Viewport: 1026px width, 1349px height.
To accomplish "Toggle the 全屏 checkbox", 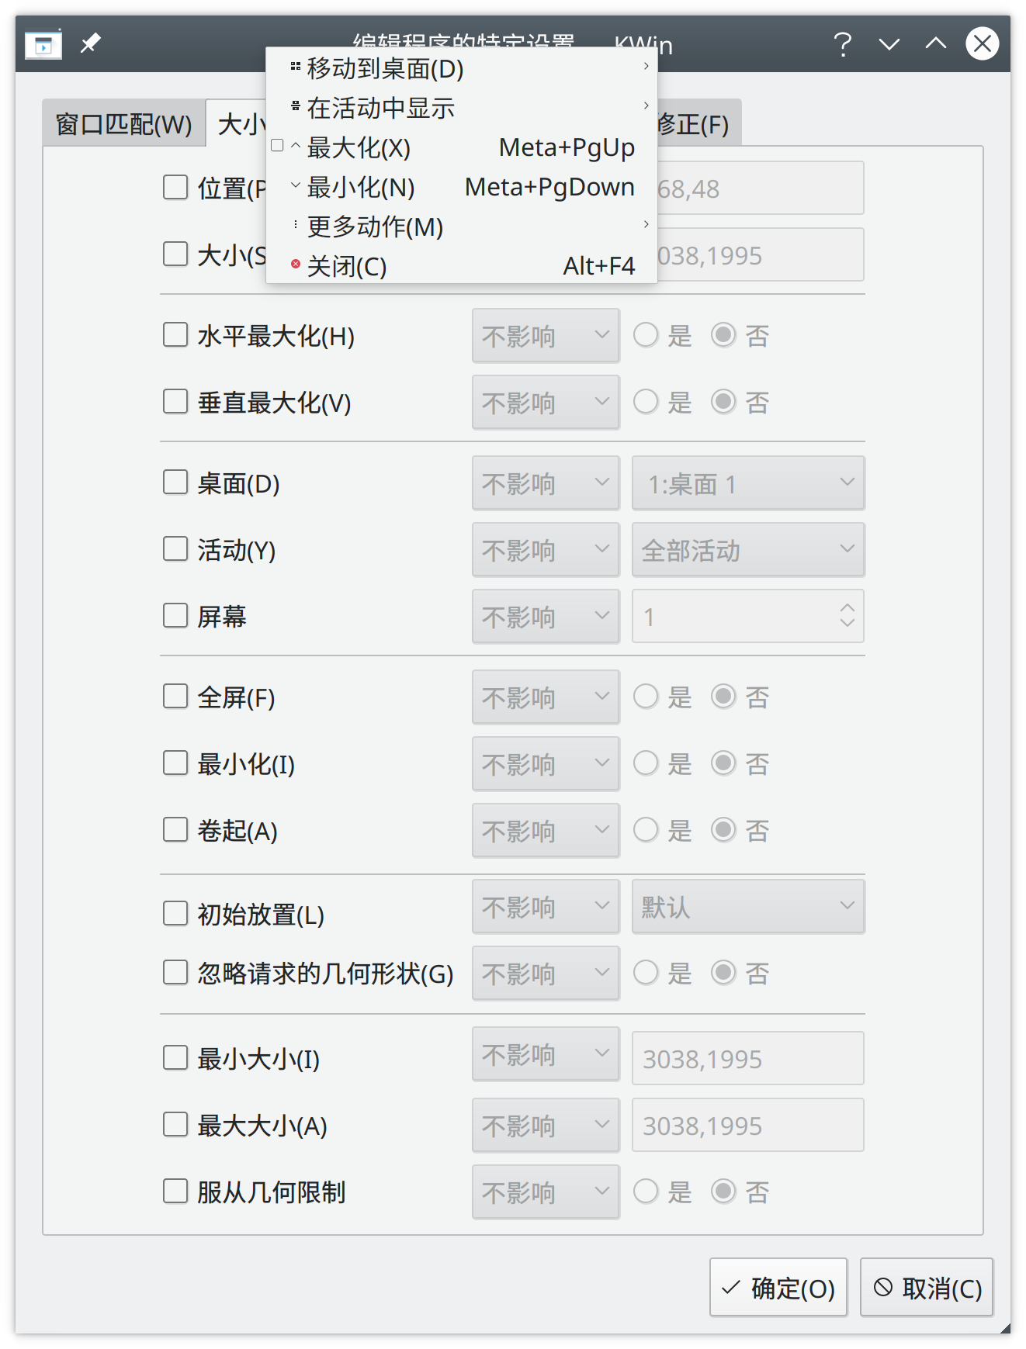I will tap(175, 697).
